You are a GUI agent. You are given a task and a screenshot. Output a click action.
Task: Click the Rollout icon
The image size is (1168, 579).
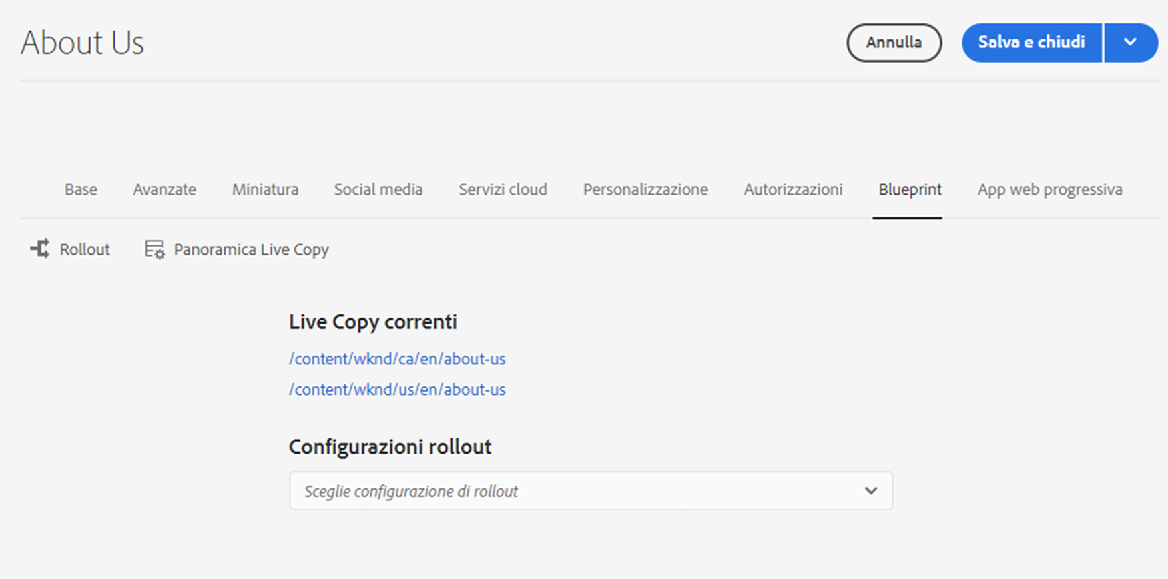40,249
